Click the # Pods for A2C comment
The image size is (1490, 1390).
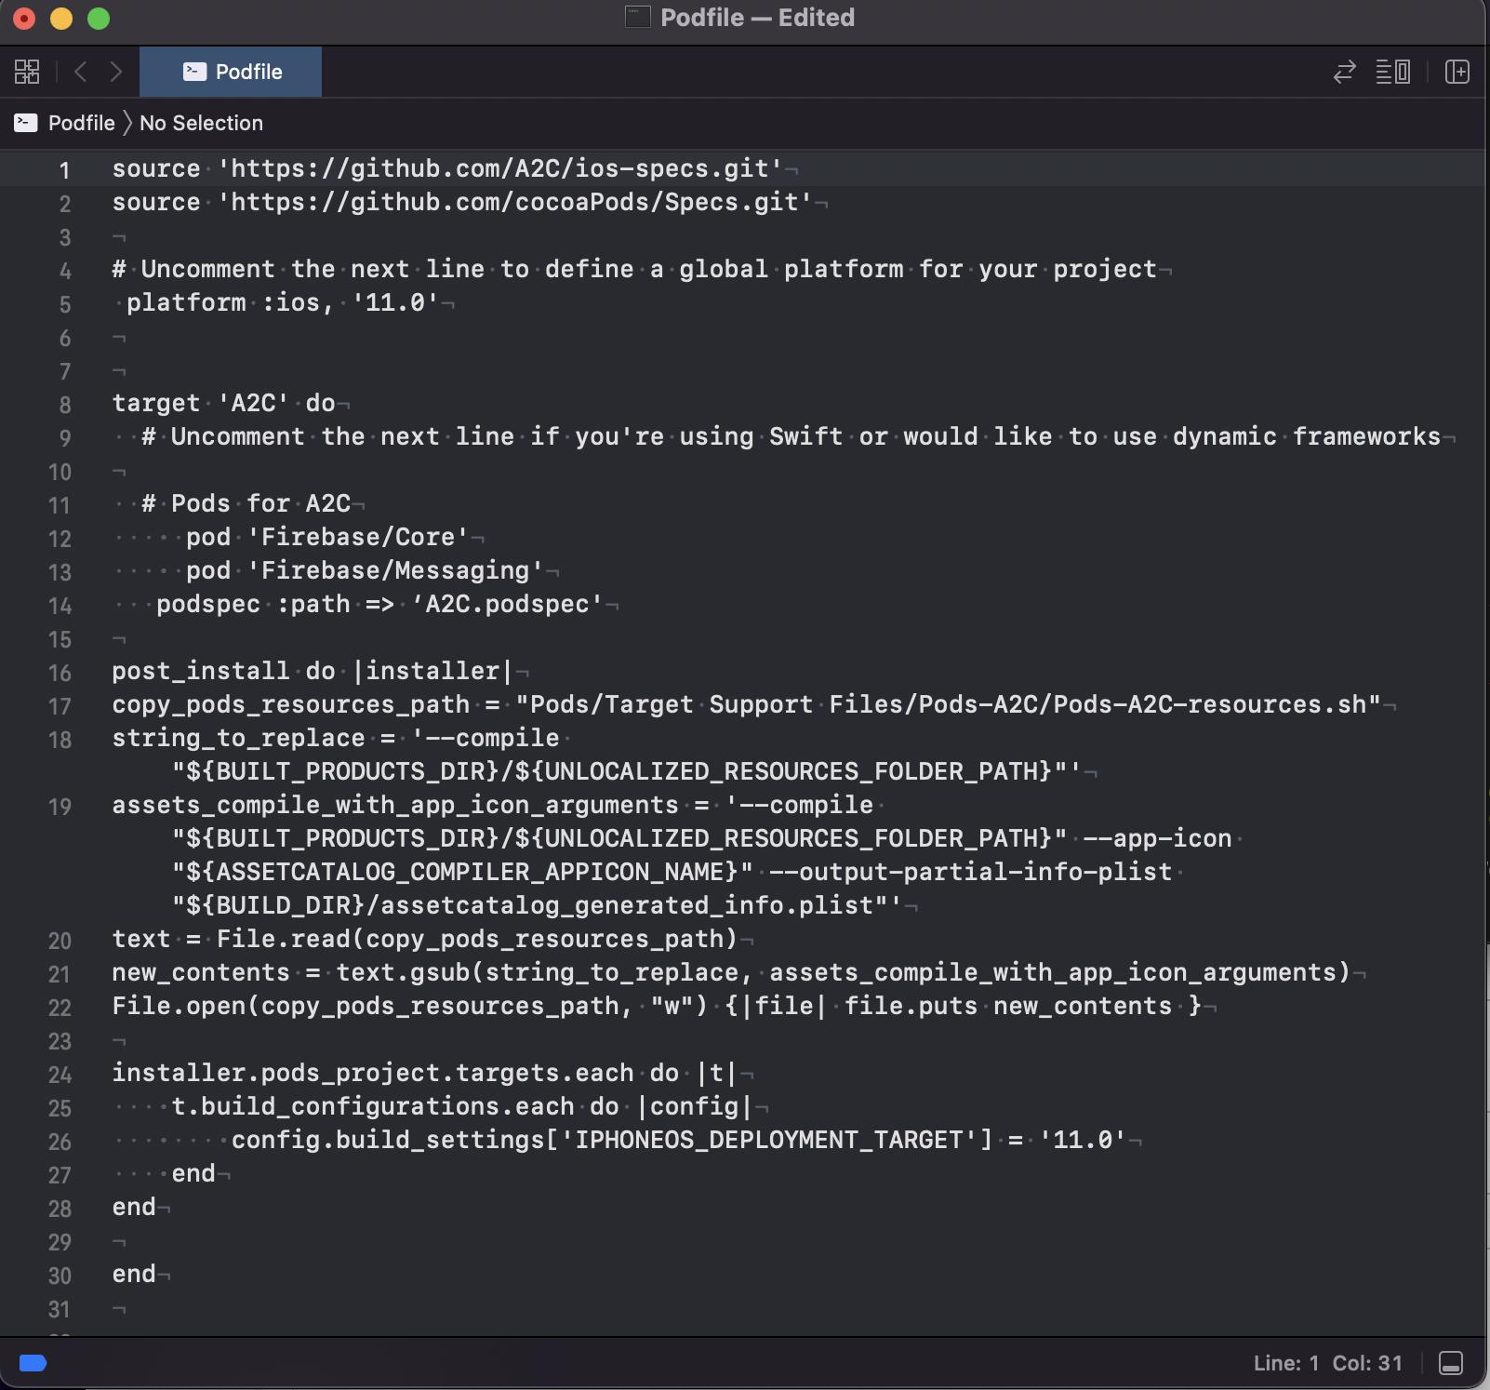tap(246, 503)
